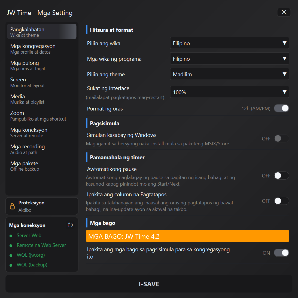Image resolution: width=298 pixels, height=298 pixels.
Task: Click the Mga bago section heading
Action: point(102,223)
